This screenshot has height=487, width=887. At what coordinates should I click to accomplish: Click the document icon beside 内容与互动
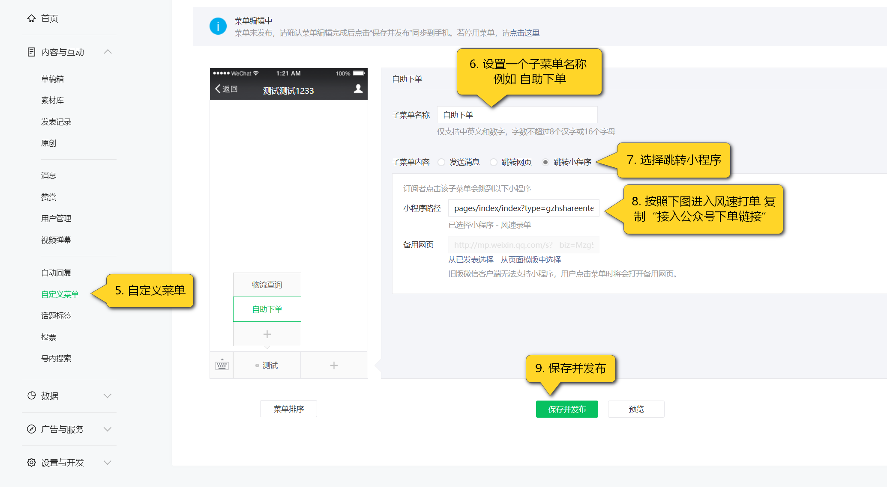(x=31, y=52)
